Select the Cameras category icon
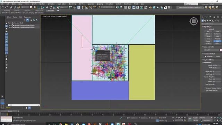 pyautogui.click(x=210, y=21)
